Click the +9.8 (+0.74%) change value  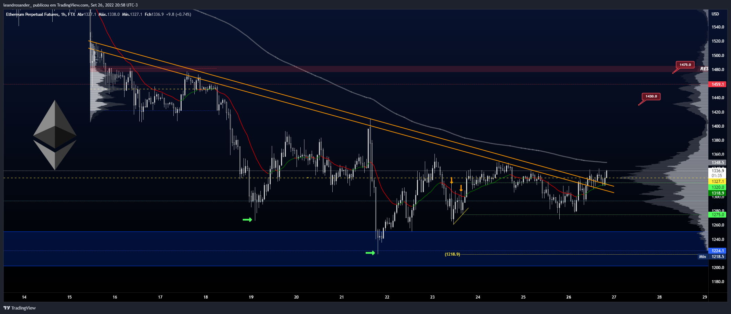[179, 14]
